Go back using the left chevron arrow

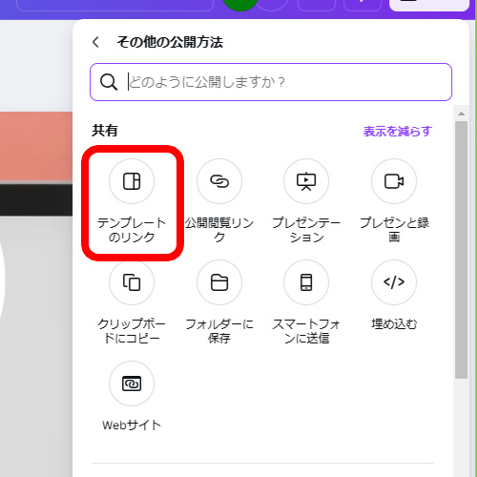pos(95,42)
